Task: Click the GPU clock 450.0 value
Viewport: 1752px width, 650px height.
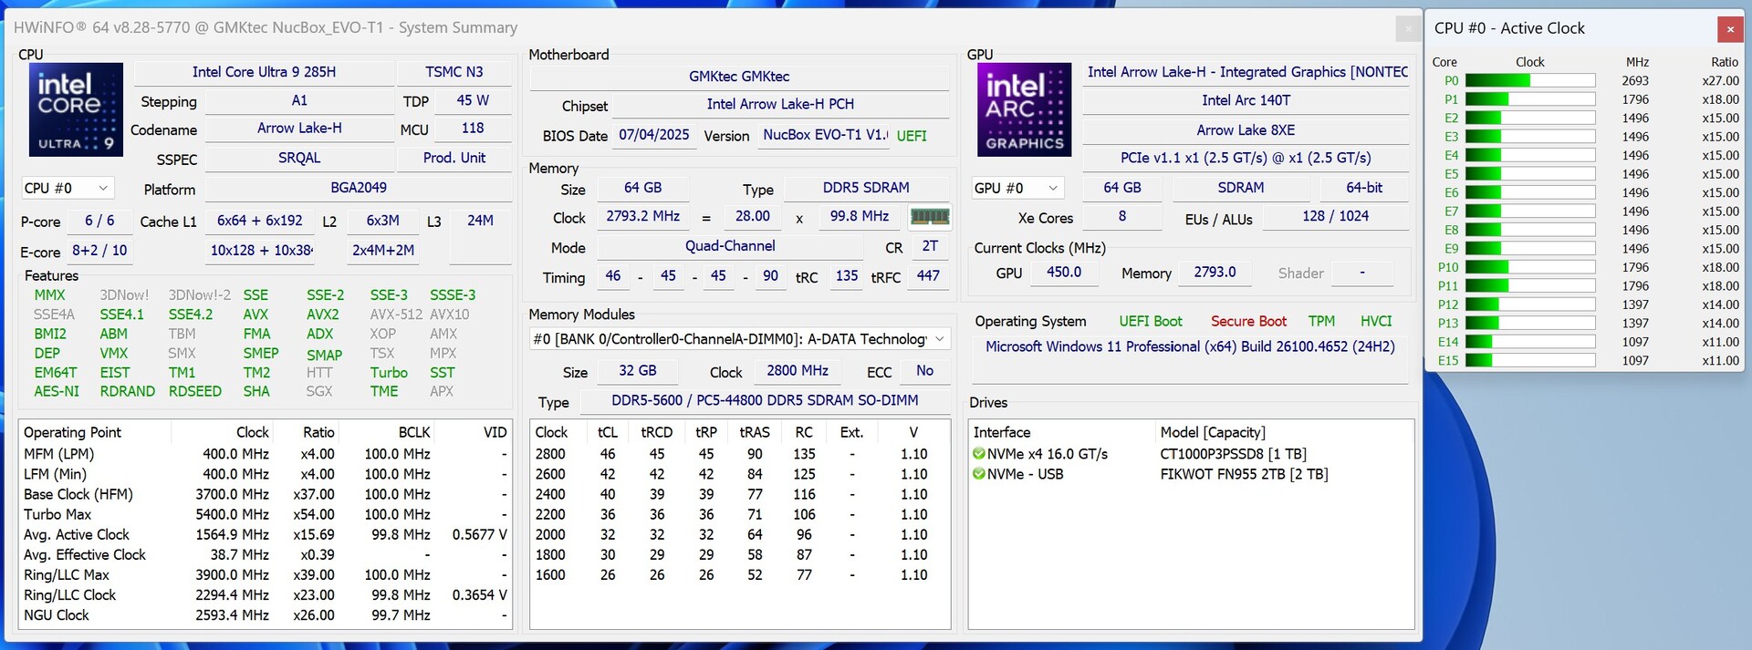Action: pyautogui.click(x=1063, y=272)
